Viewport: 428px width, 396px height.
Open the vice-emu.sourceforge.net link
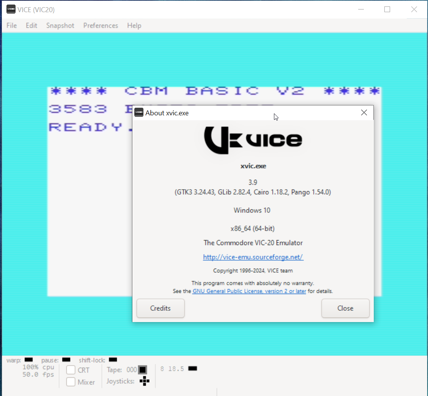click(x=253, y=257)
